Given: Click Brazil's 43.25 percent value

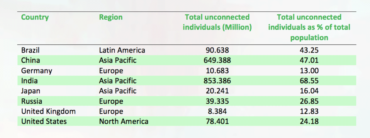Looking at the screenshot, I should [309, 50].
